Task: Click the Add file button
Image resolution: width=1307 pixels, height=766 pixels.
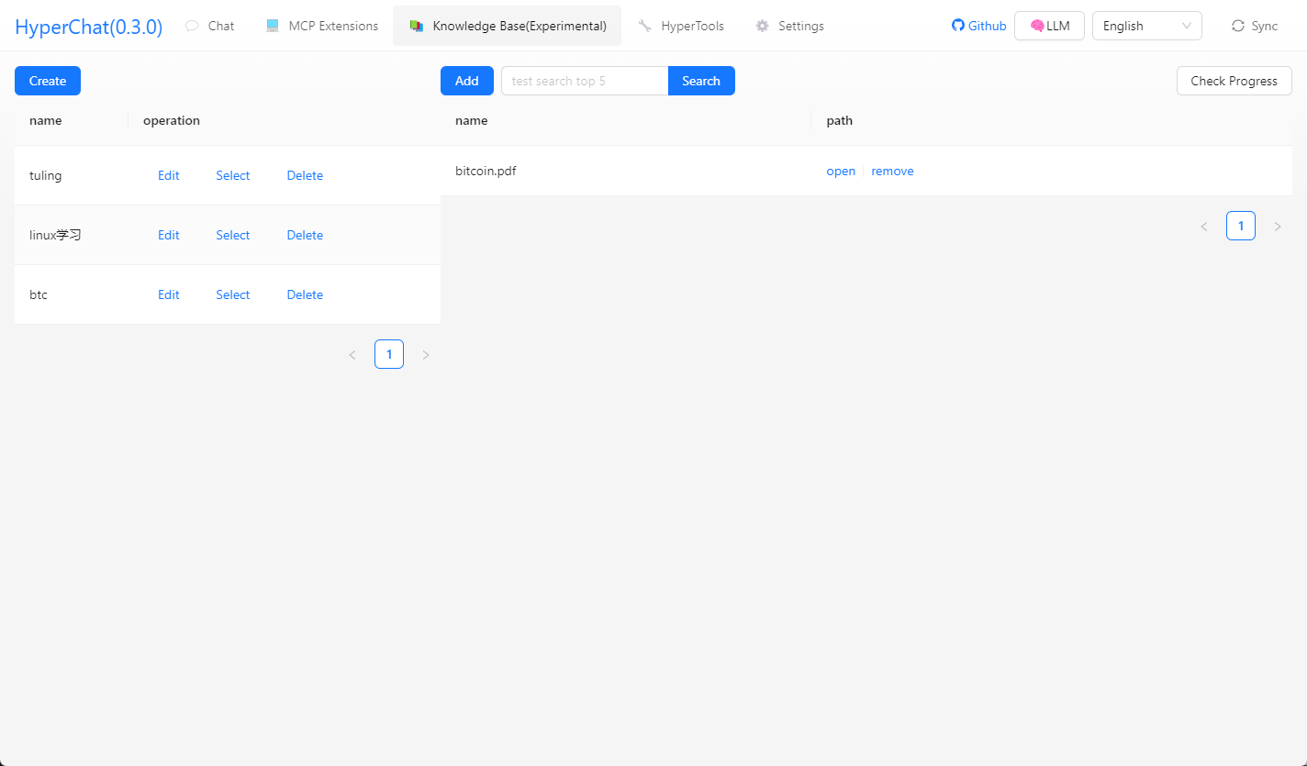Action: pyautogui.click(x=467, y=81)
